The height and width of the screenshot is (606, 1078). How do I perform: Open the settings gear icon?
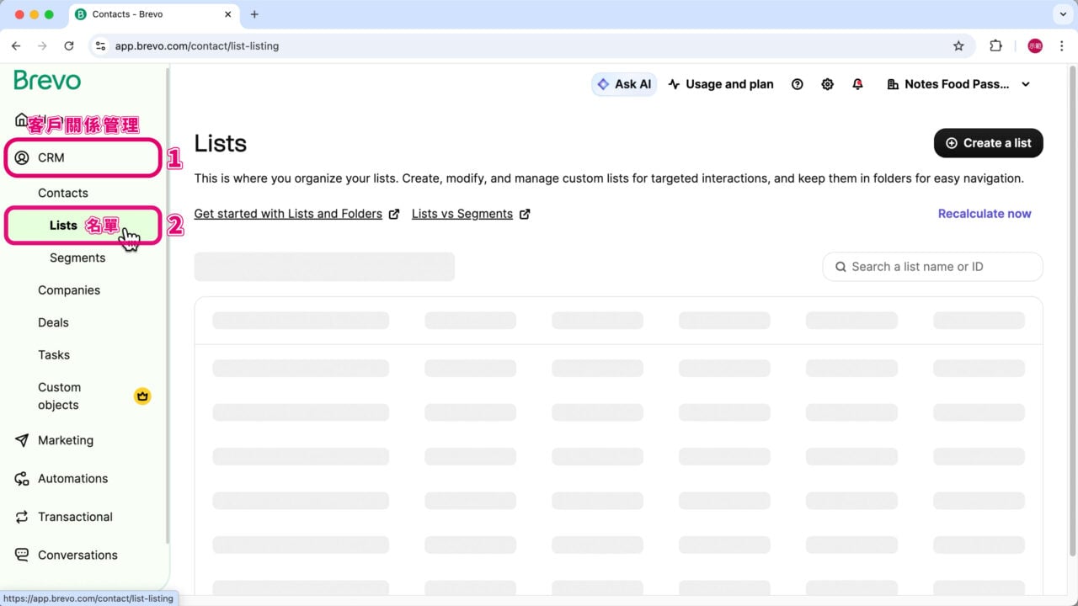(827, 83)
